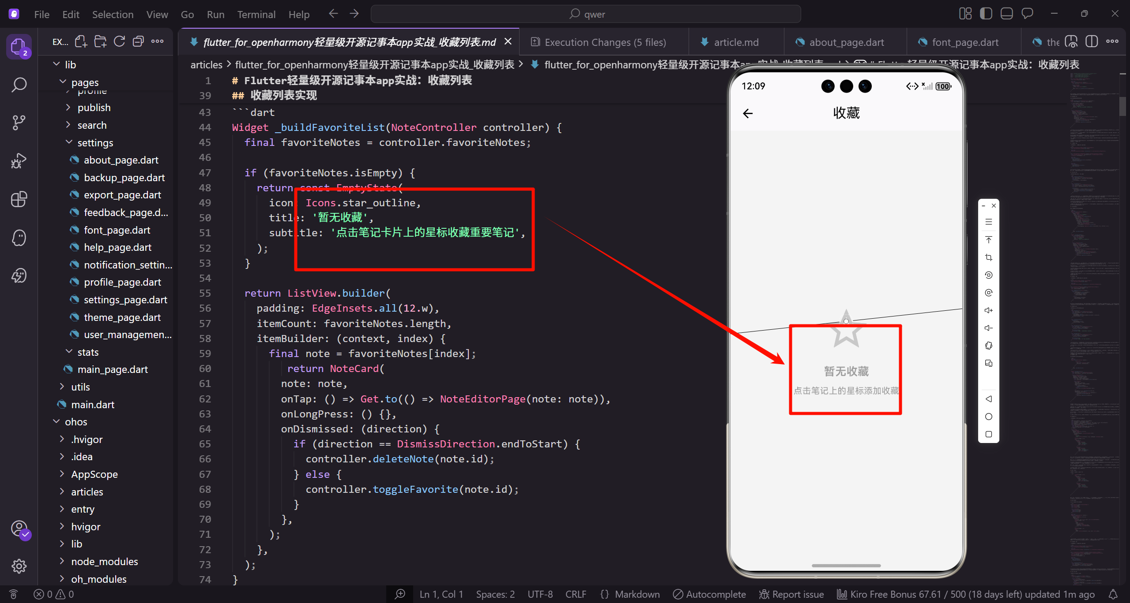Image resolution: width=1130 pixels, height=603 pixels.
Task: Toggle the Kiro chat panel
Action: point(1027,14)
